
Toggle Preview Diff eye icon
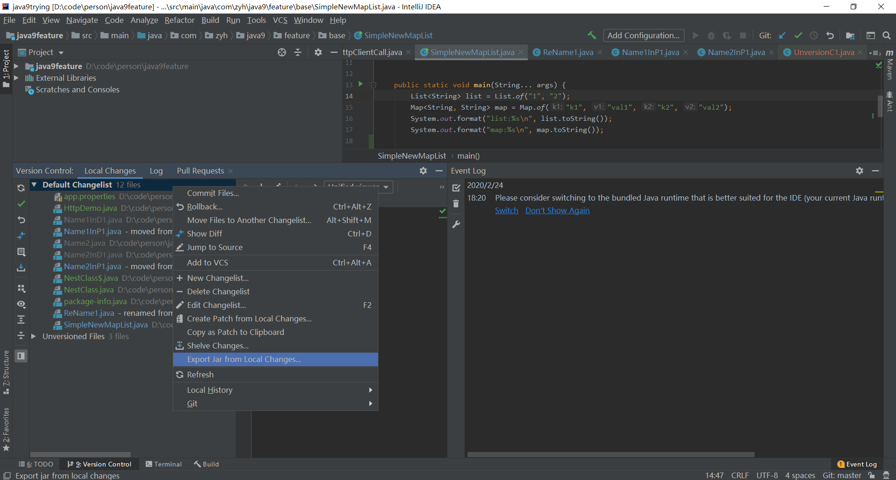21,304
